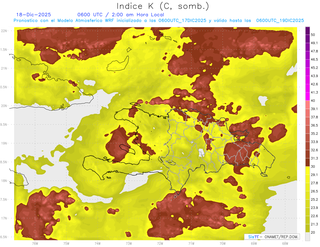
Task: Click the latitude axis label '20N'
Action: tap(4, 106)
